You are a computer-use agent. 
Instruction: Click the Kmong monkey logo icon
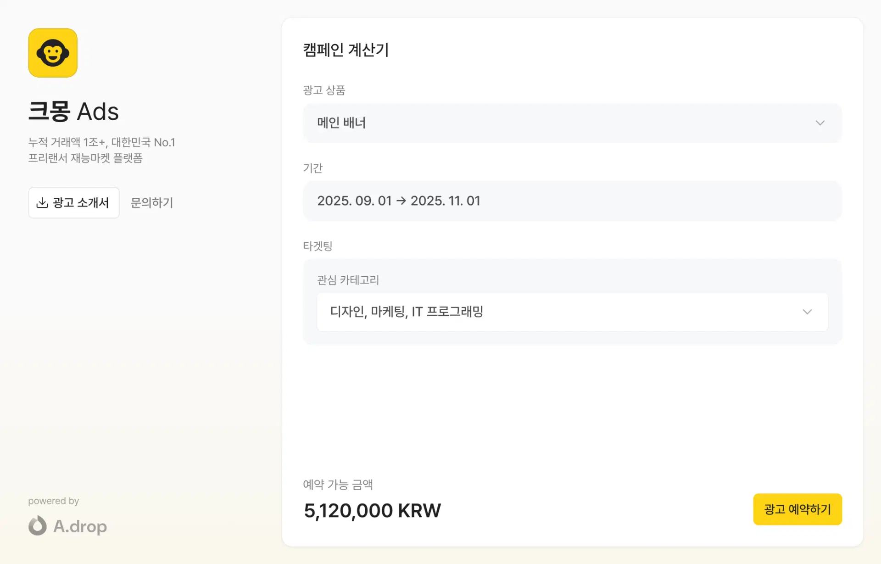(x=53, y=53)
